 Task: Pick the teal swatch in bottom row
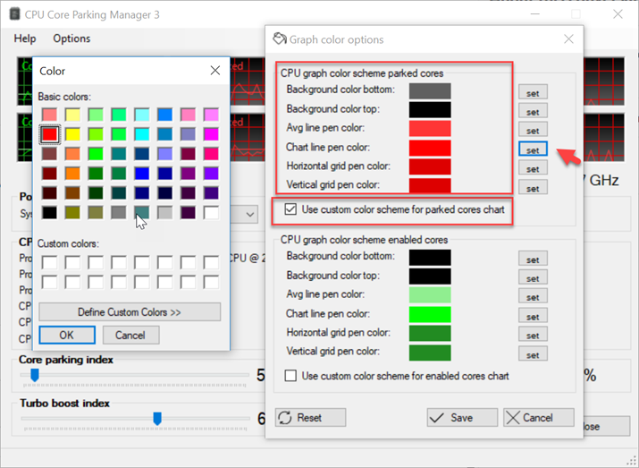point(142,213)
